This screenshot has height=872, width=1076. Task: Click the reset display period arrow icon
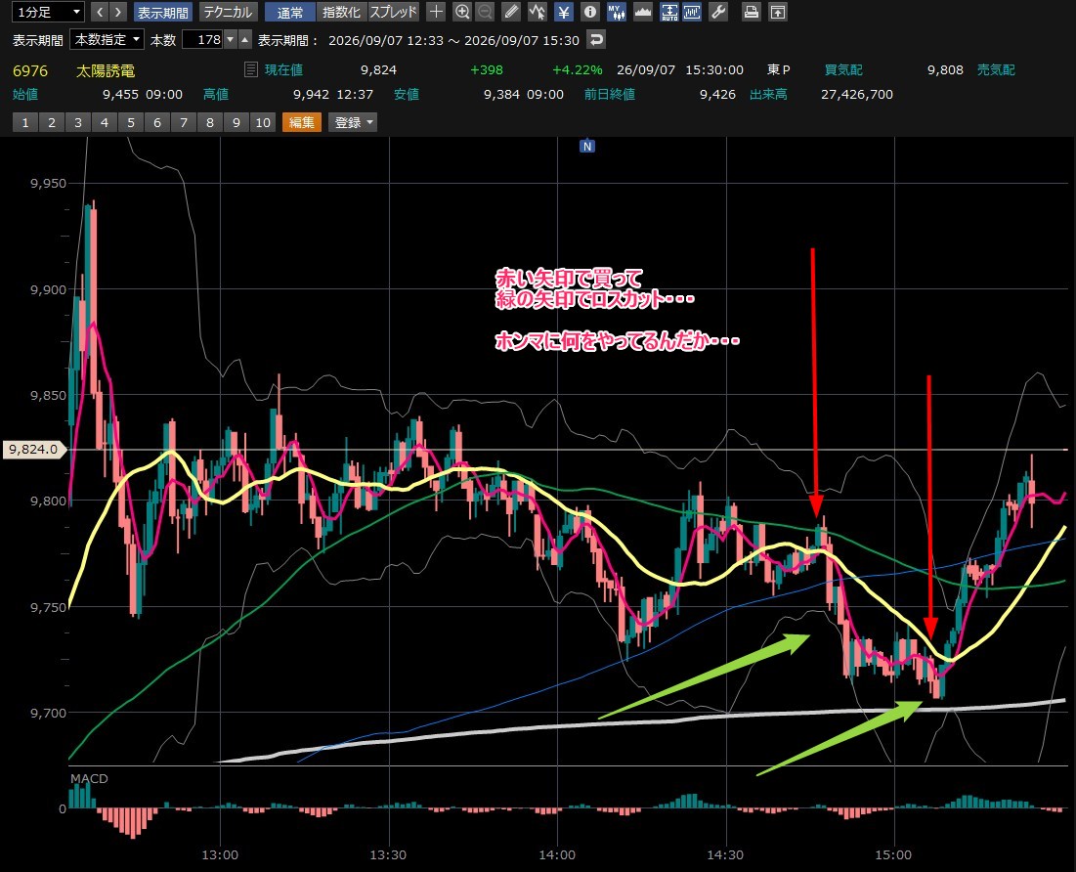(x=596, y=40)
